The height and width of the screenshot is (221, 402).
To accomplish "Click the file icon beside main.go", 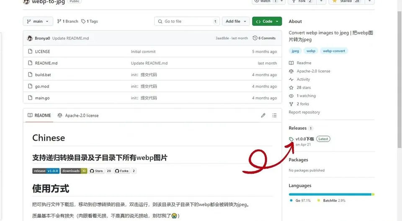I will click(x=30, y=98).
